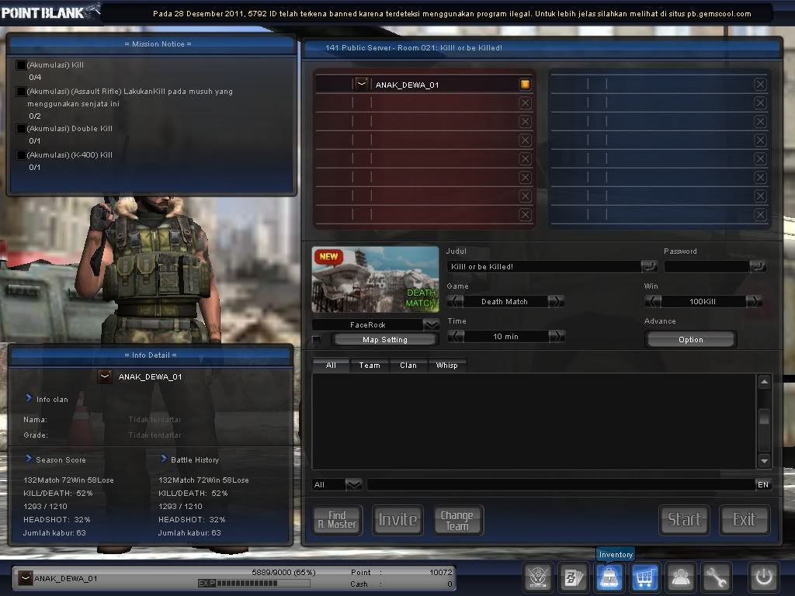Click the icon at end of Judul field
The width and height of the screenshot is (795, 596).
648,266
